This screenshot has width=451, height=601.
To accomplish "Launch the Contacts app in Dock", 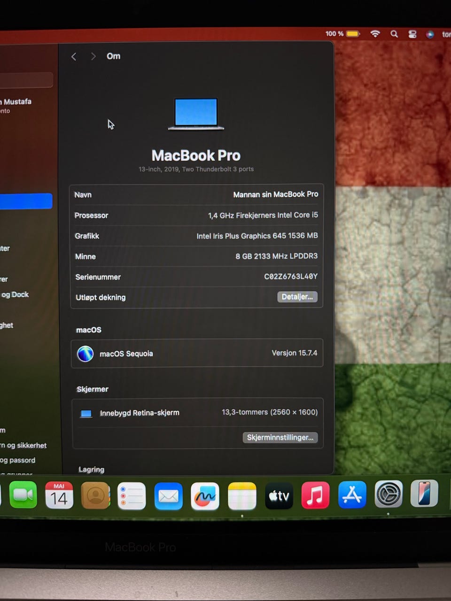I will [95, 495].
